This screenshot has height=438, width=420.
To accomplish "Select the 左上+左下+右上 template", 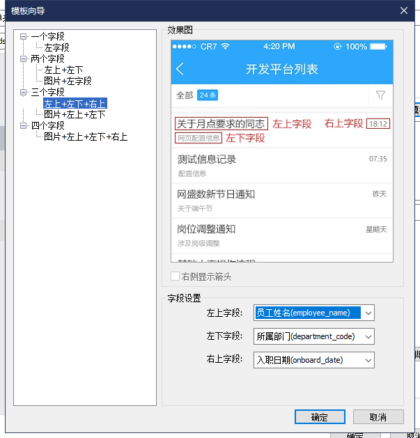I will 75,103.
